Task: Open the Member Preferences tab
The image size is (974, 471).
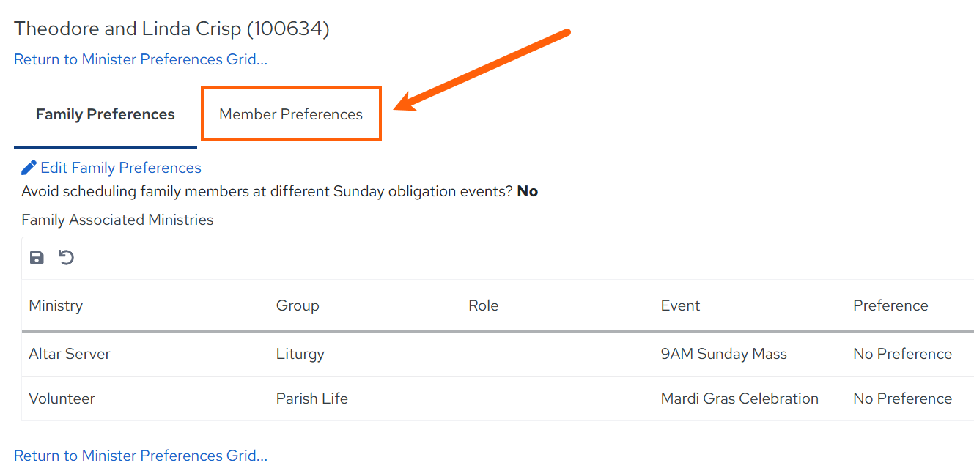Action: tap(291, 114)
